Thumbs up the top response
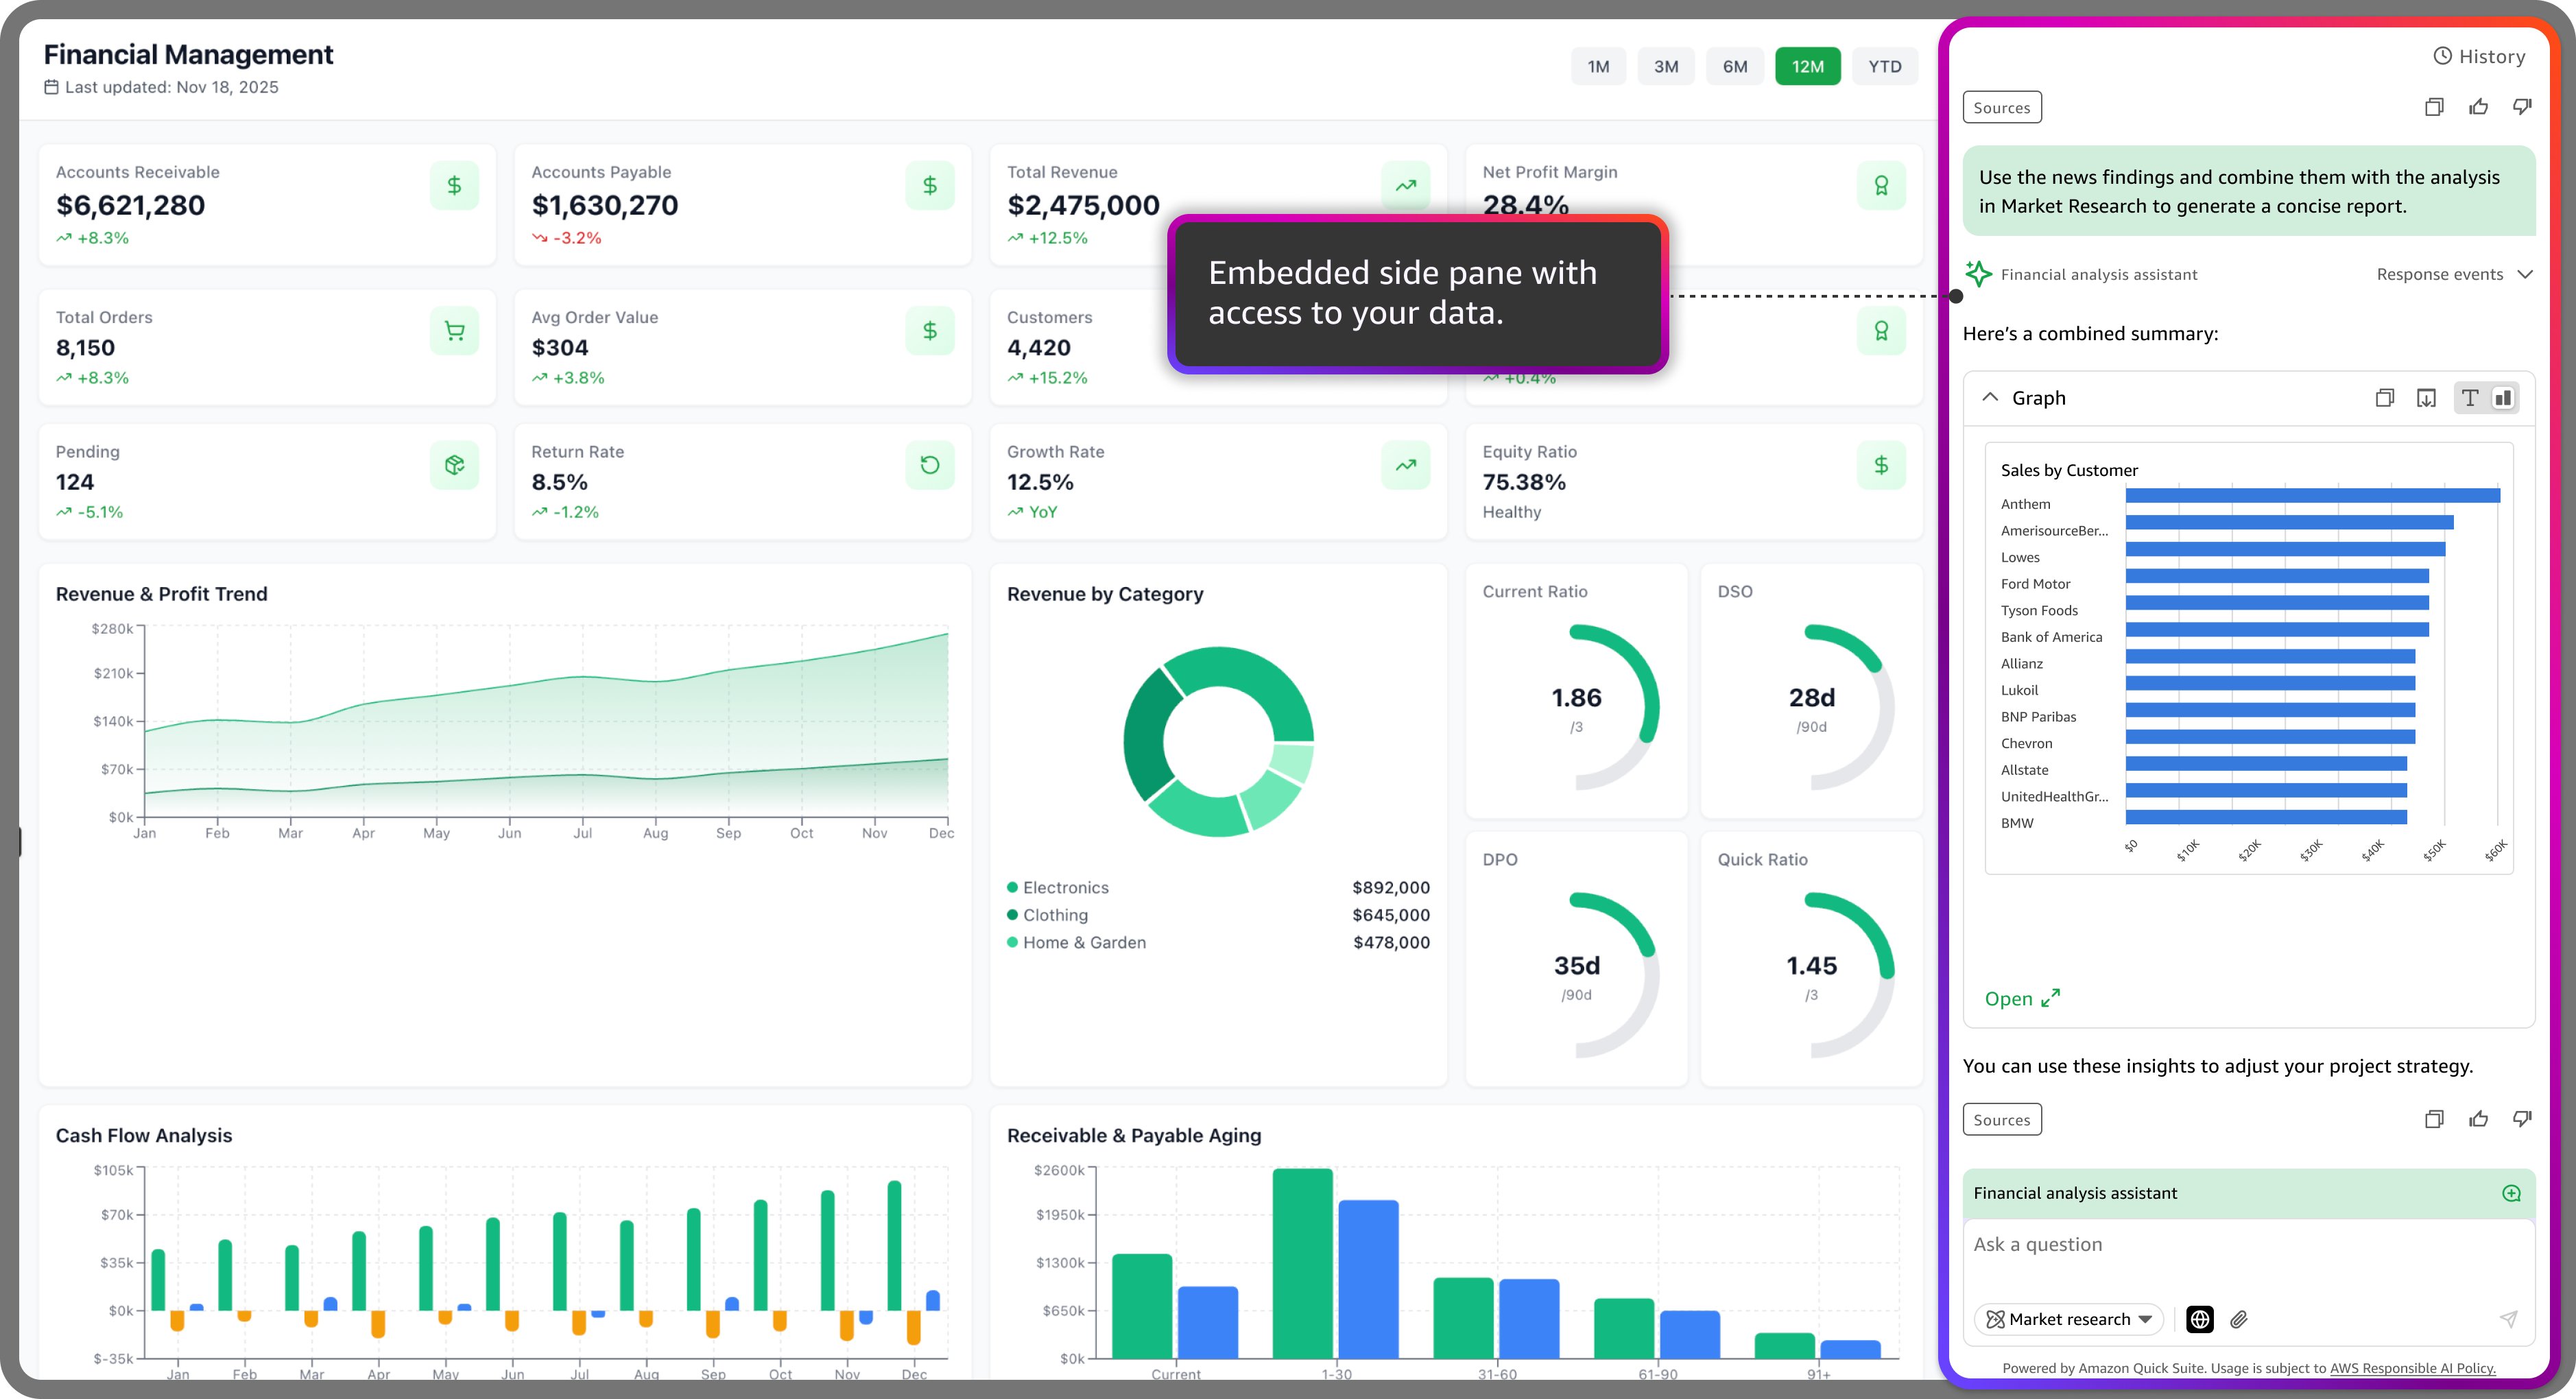The width and height of the screenshot is (2576, 1399). click(2478, 107)
